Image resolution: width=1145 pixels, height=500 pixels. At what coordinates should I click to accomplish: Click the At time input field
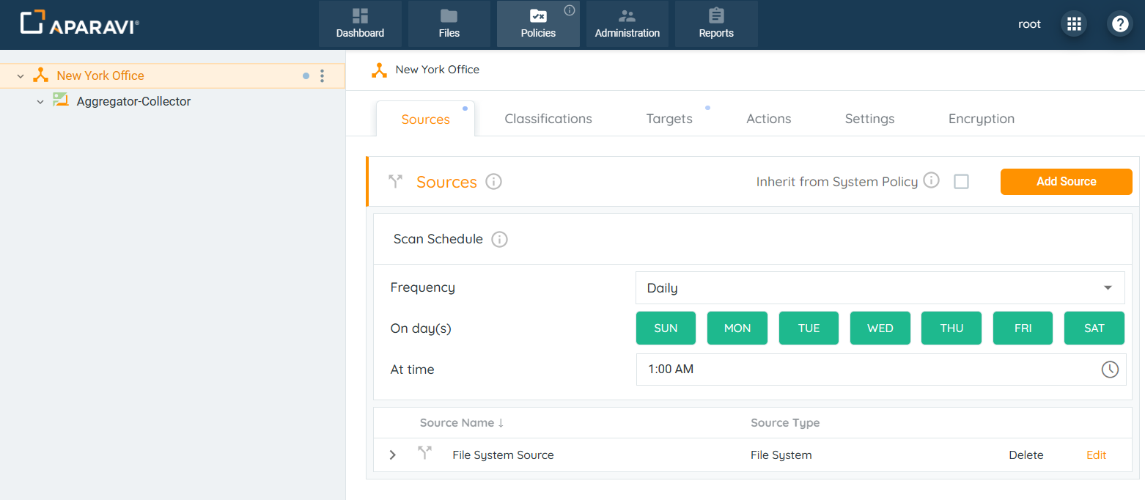tap(865, 370)
